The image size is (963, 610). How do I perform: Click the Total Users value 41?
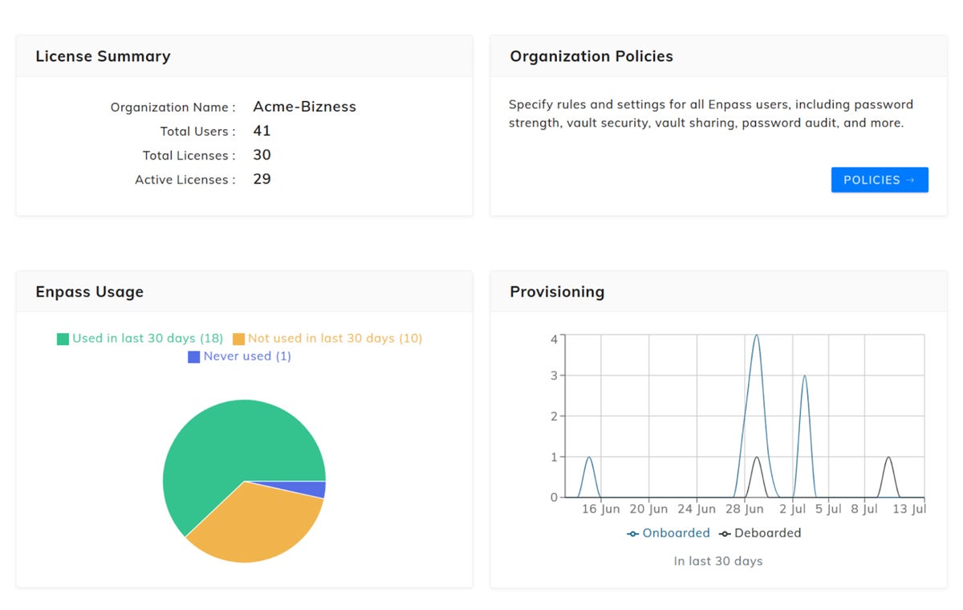262,131
